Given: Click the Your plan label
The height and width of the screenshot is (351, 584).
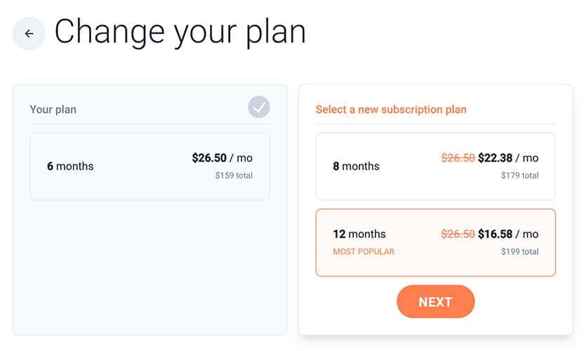Looking at the screenshot, I should [53, 110].
